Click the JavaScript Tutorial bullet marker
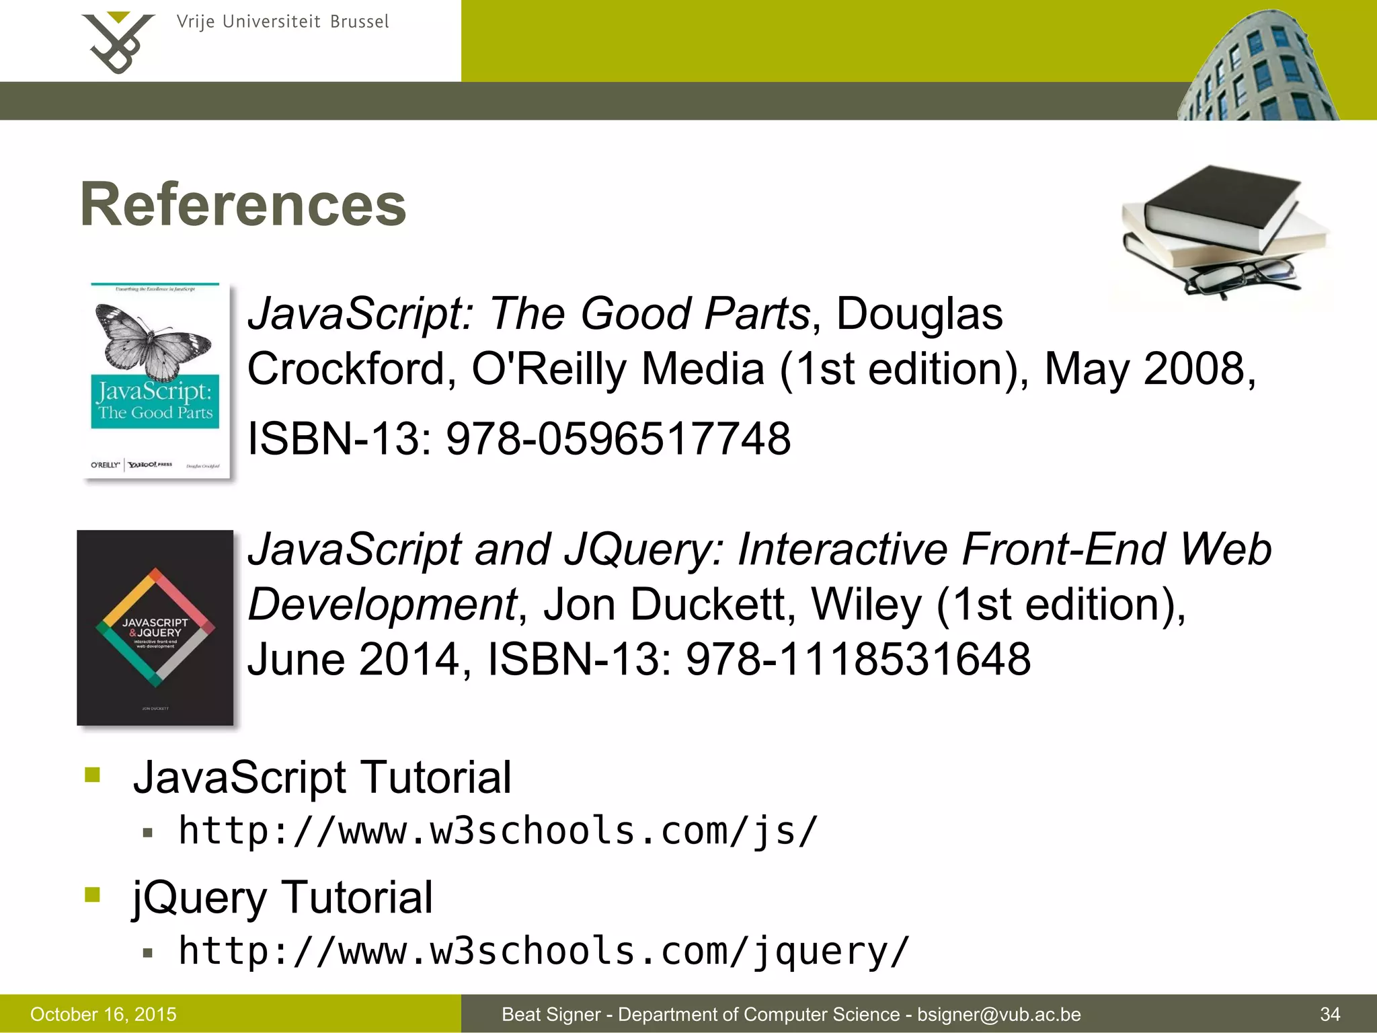1377x1033 pixels. pos(93,775)
